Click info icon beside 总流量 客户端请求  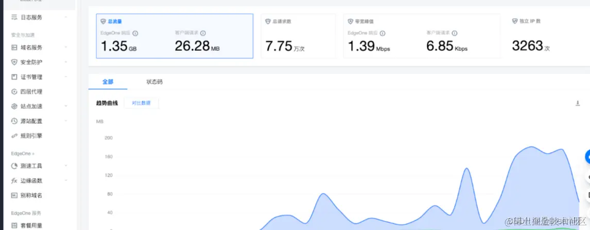point(203,33)
